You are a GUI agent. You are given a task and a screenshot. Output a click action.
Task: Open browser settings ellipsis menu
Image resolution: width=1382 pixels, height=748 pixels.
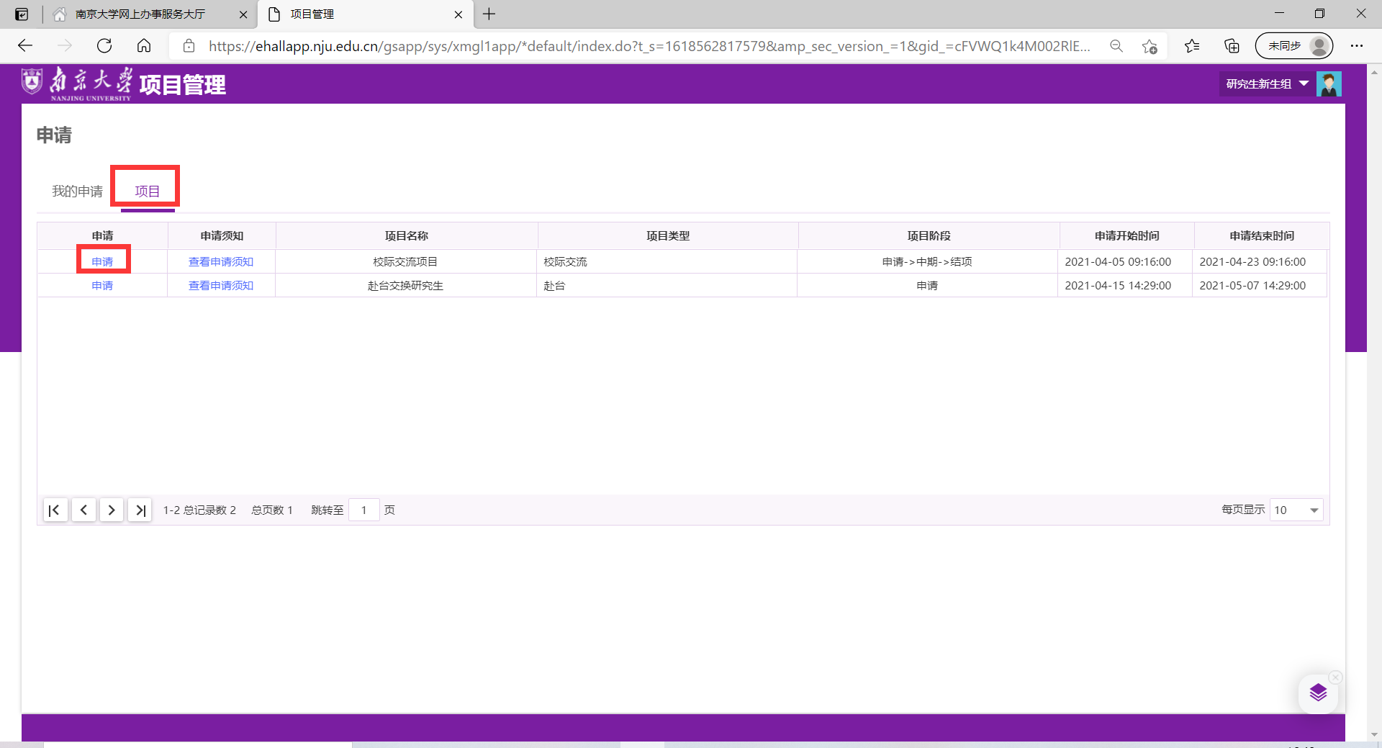(1357, 46)
